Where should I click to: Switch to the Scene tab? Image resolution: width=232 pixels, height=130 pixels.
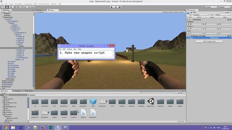(40, 10)
